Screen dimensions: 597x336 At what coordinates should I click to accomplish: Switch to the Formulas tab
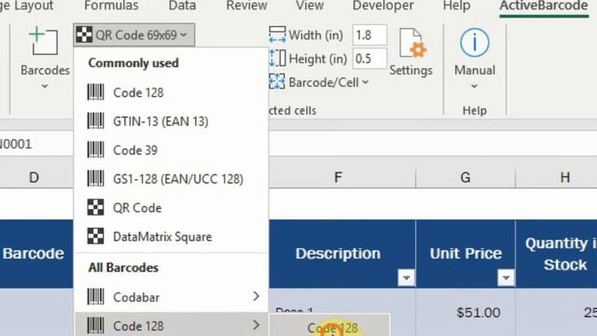(x=111, y=6)
